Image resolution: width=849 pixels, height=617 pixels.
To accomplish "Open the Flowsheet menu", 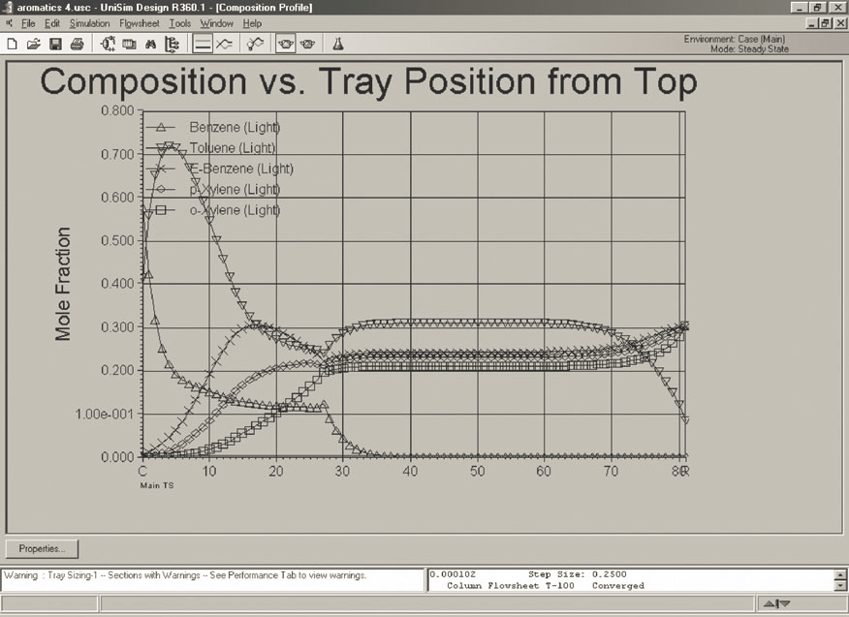I will pos(140,23).
